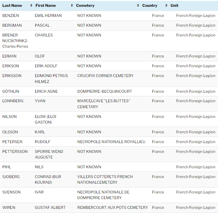Select first name KARL

(40, 132)
